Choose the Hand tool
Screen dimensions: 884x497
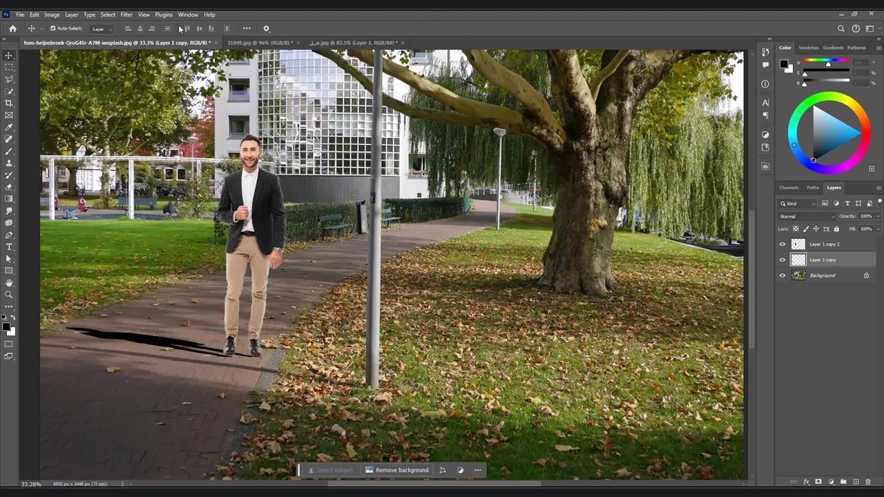click(x=9, y=282)
